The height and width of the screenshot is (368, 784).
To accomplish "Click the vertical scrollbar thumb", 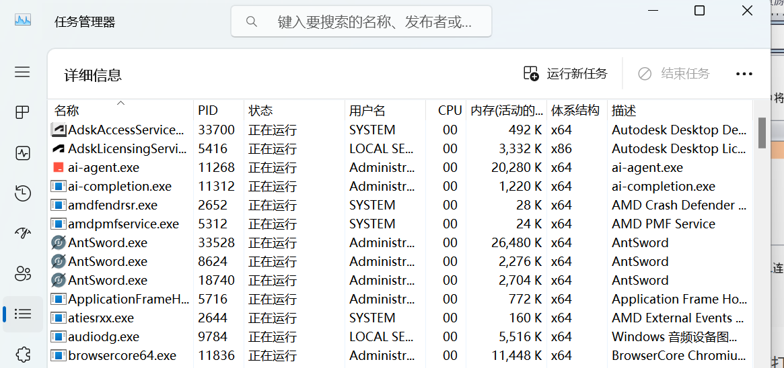I will (762, 133).
